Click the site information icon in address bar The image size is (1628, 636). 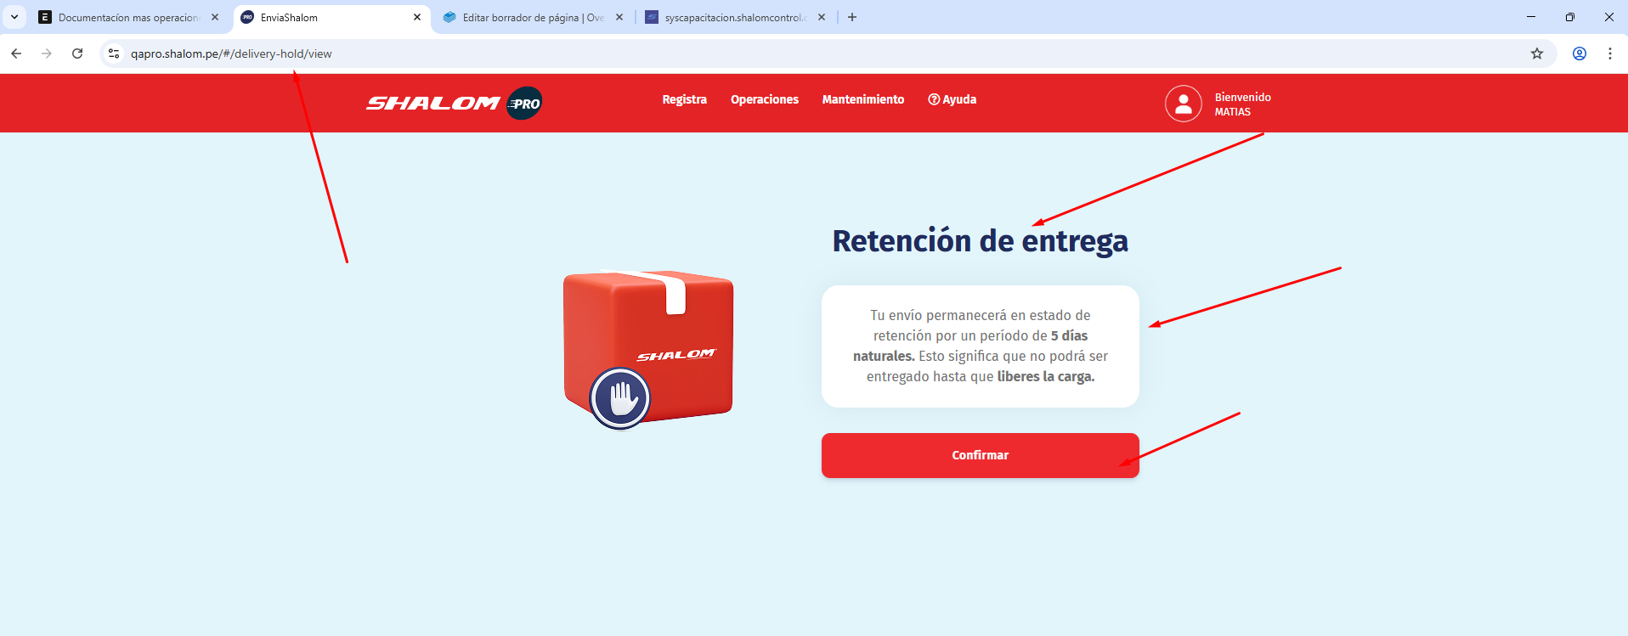tap(114, 53)
